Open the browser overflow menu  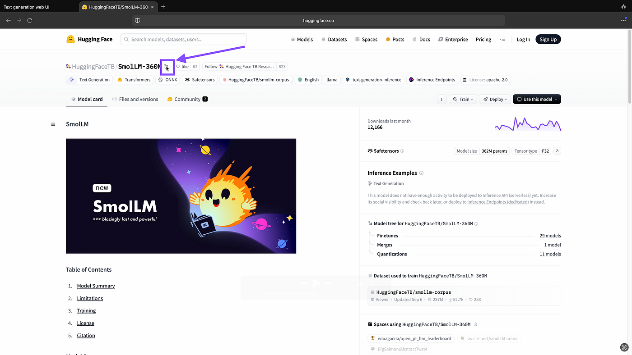coord(623,20)
